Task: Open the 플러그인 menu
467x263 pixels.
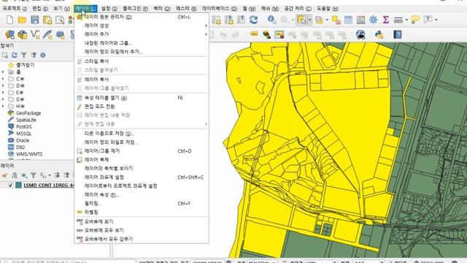Action: (135, 9)
